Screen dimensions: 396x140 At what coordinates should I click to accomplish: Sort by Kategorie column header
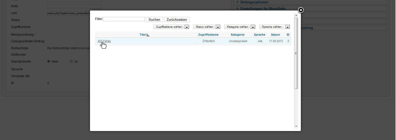tap(238, 35)
